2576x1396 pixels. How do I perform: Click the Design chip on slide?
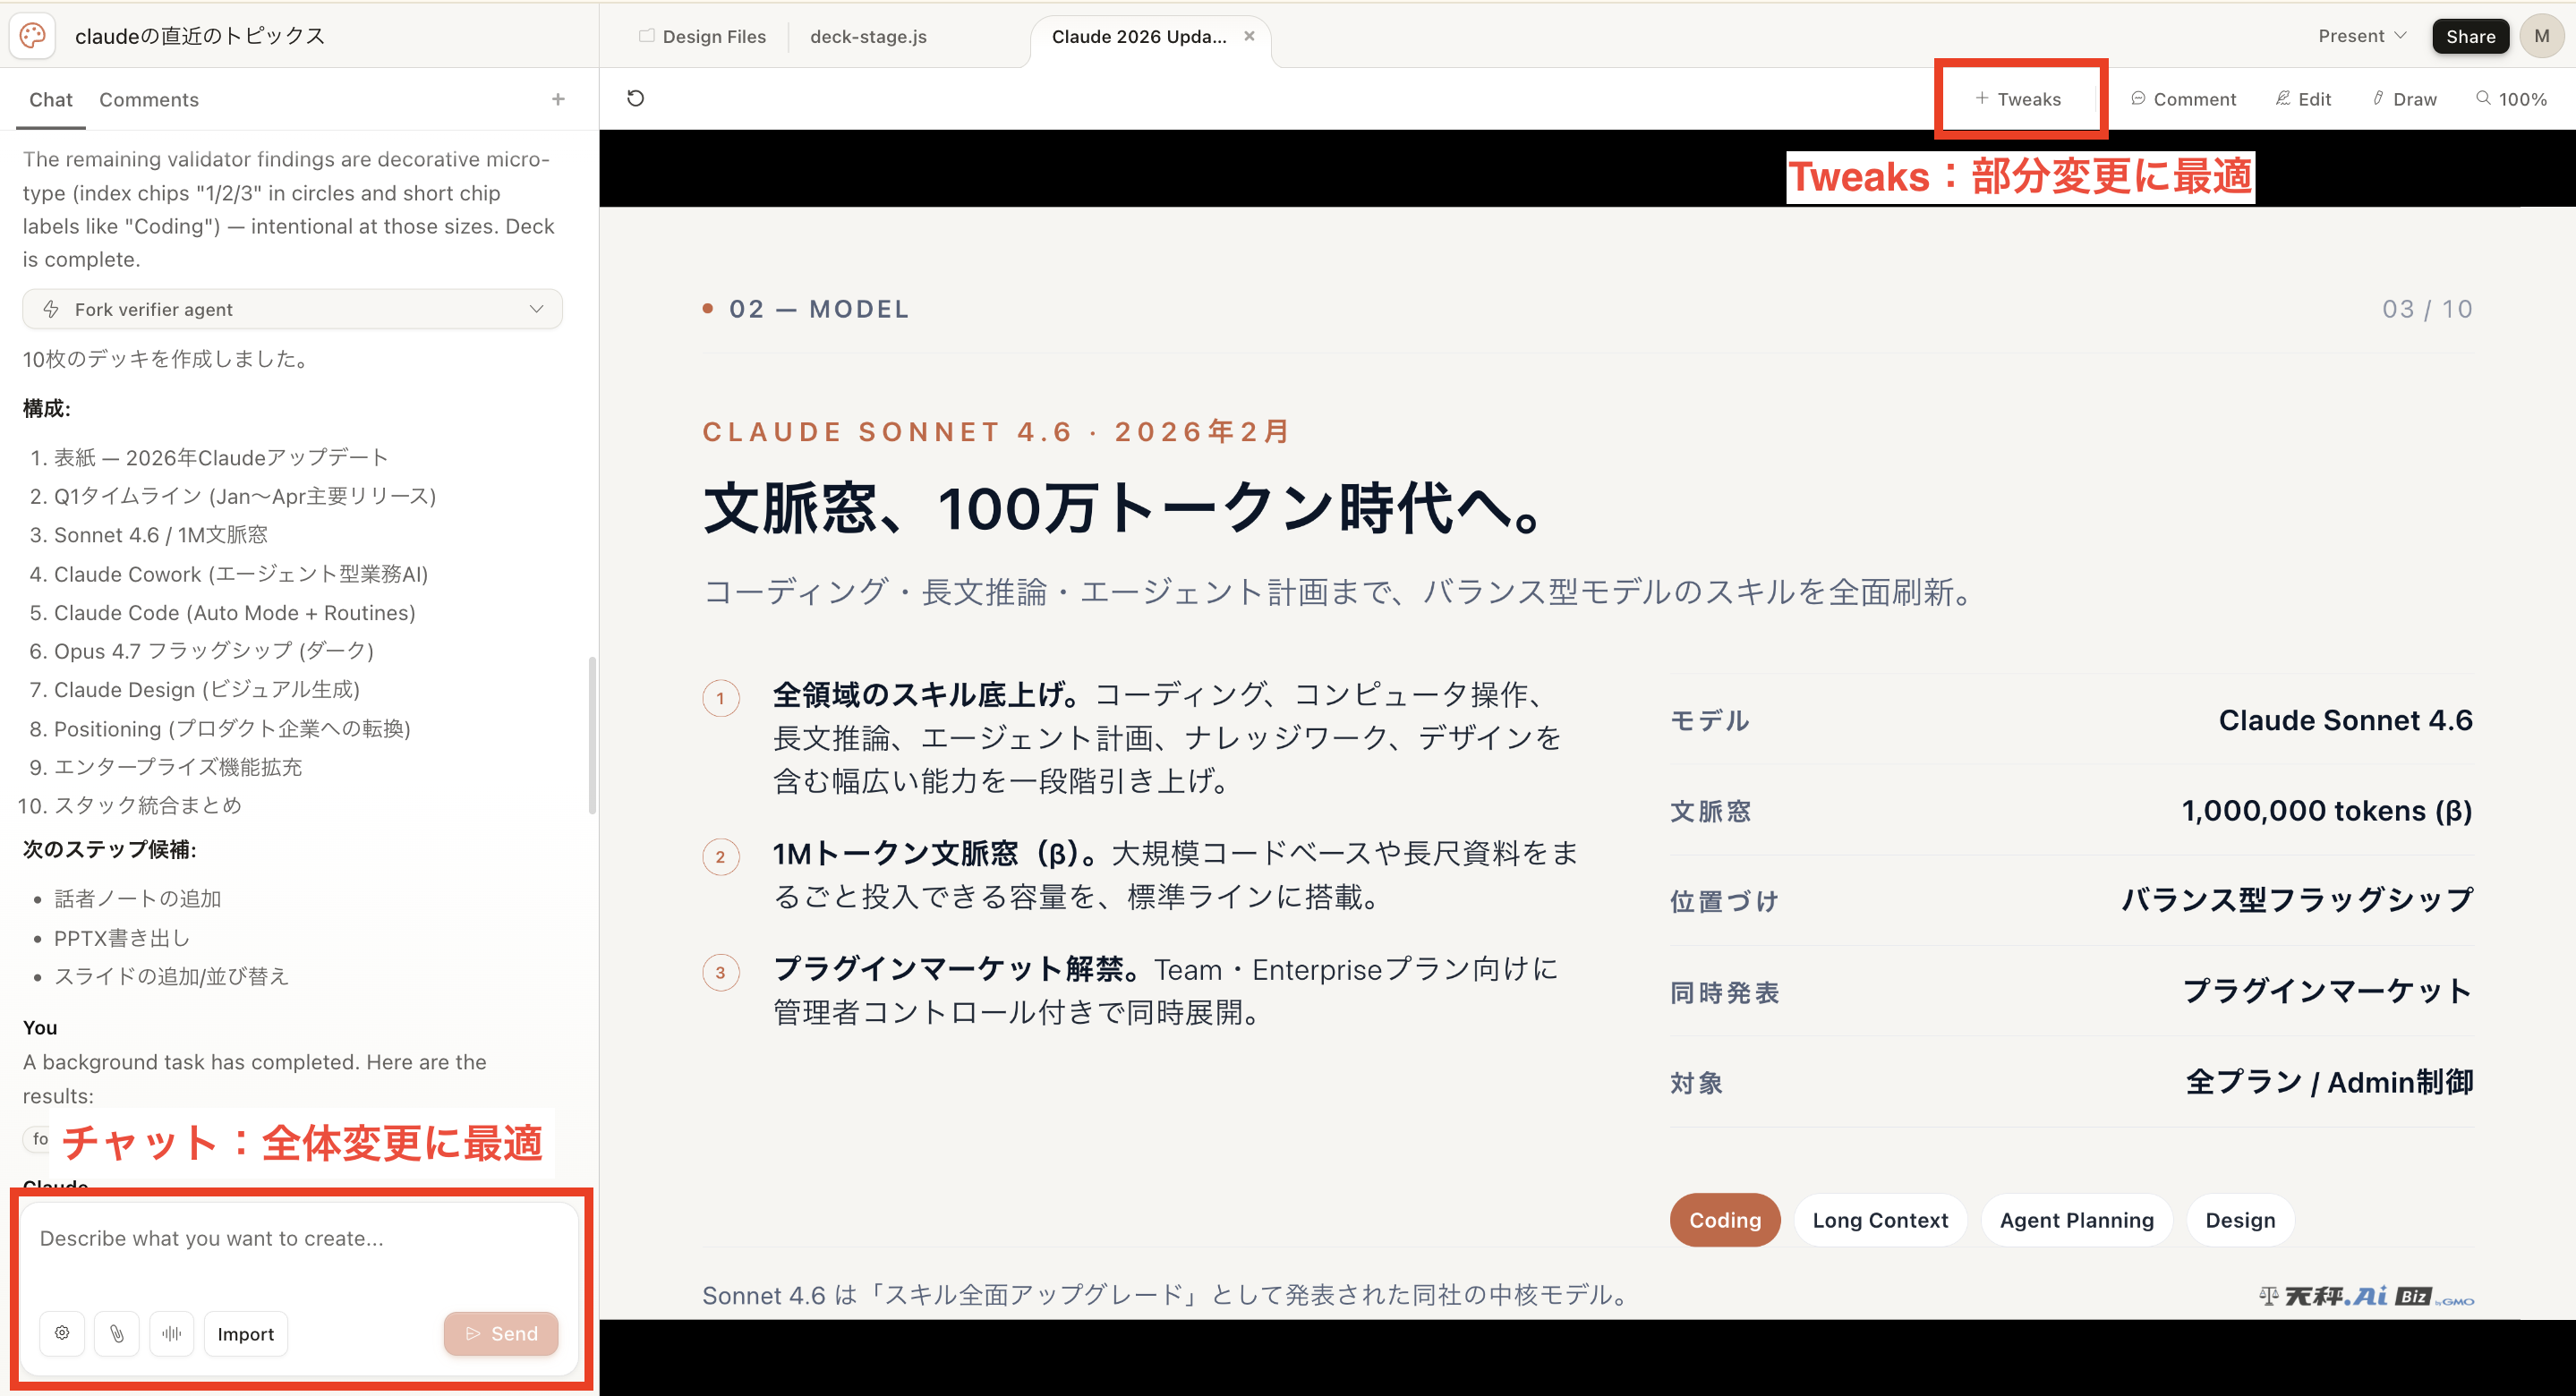pyautogui.click(x=2240, y=1220)
